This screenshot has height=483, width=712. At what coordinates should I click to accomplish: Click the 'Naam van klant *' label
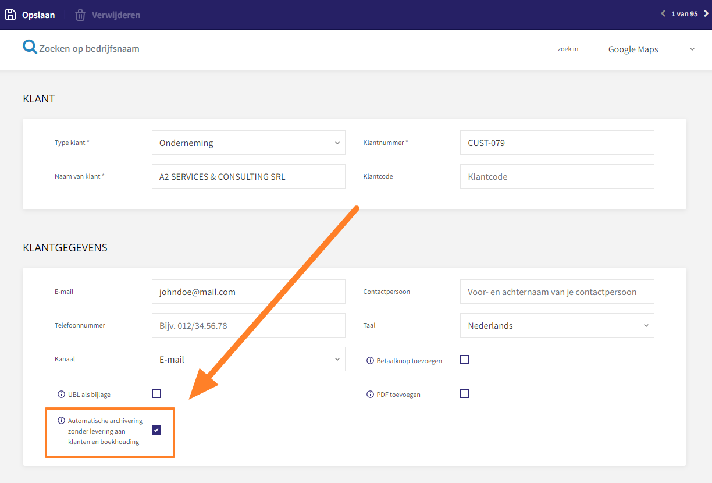80,176
